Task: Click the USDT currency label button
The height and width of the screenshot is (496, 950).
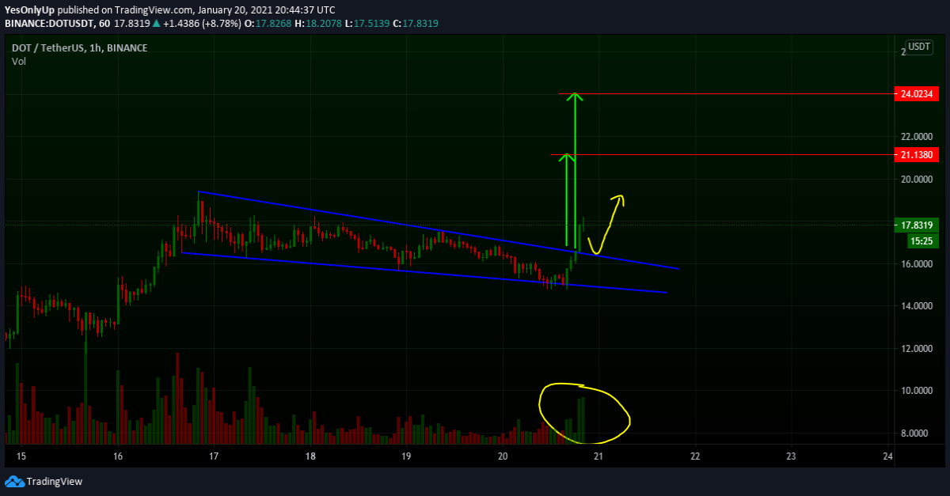Action: coord(918,47)
